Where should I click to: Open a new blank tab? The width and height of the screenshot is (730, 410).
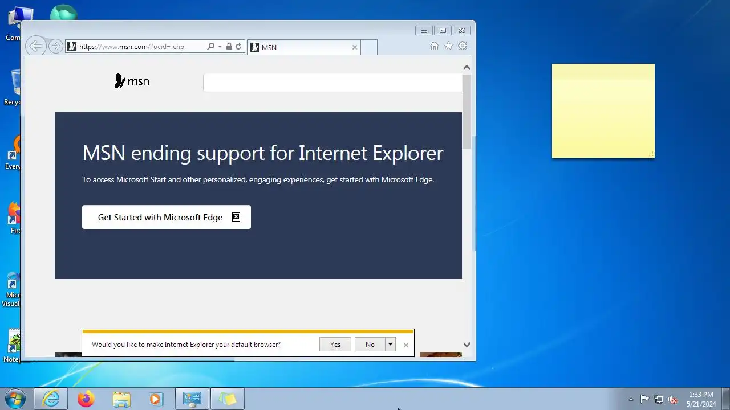[369, 47]
